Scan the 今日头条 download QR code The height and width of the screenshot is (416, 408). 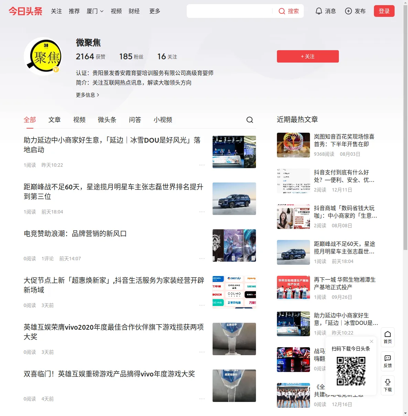click(351, 371)
